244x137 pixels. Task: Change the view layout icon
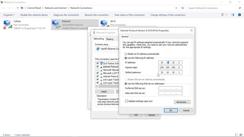(x=223, y=15)
